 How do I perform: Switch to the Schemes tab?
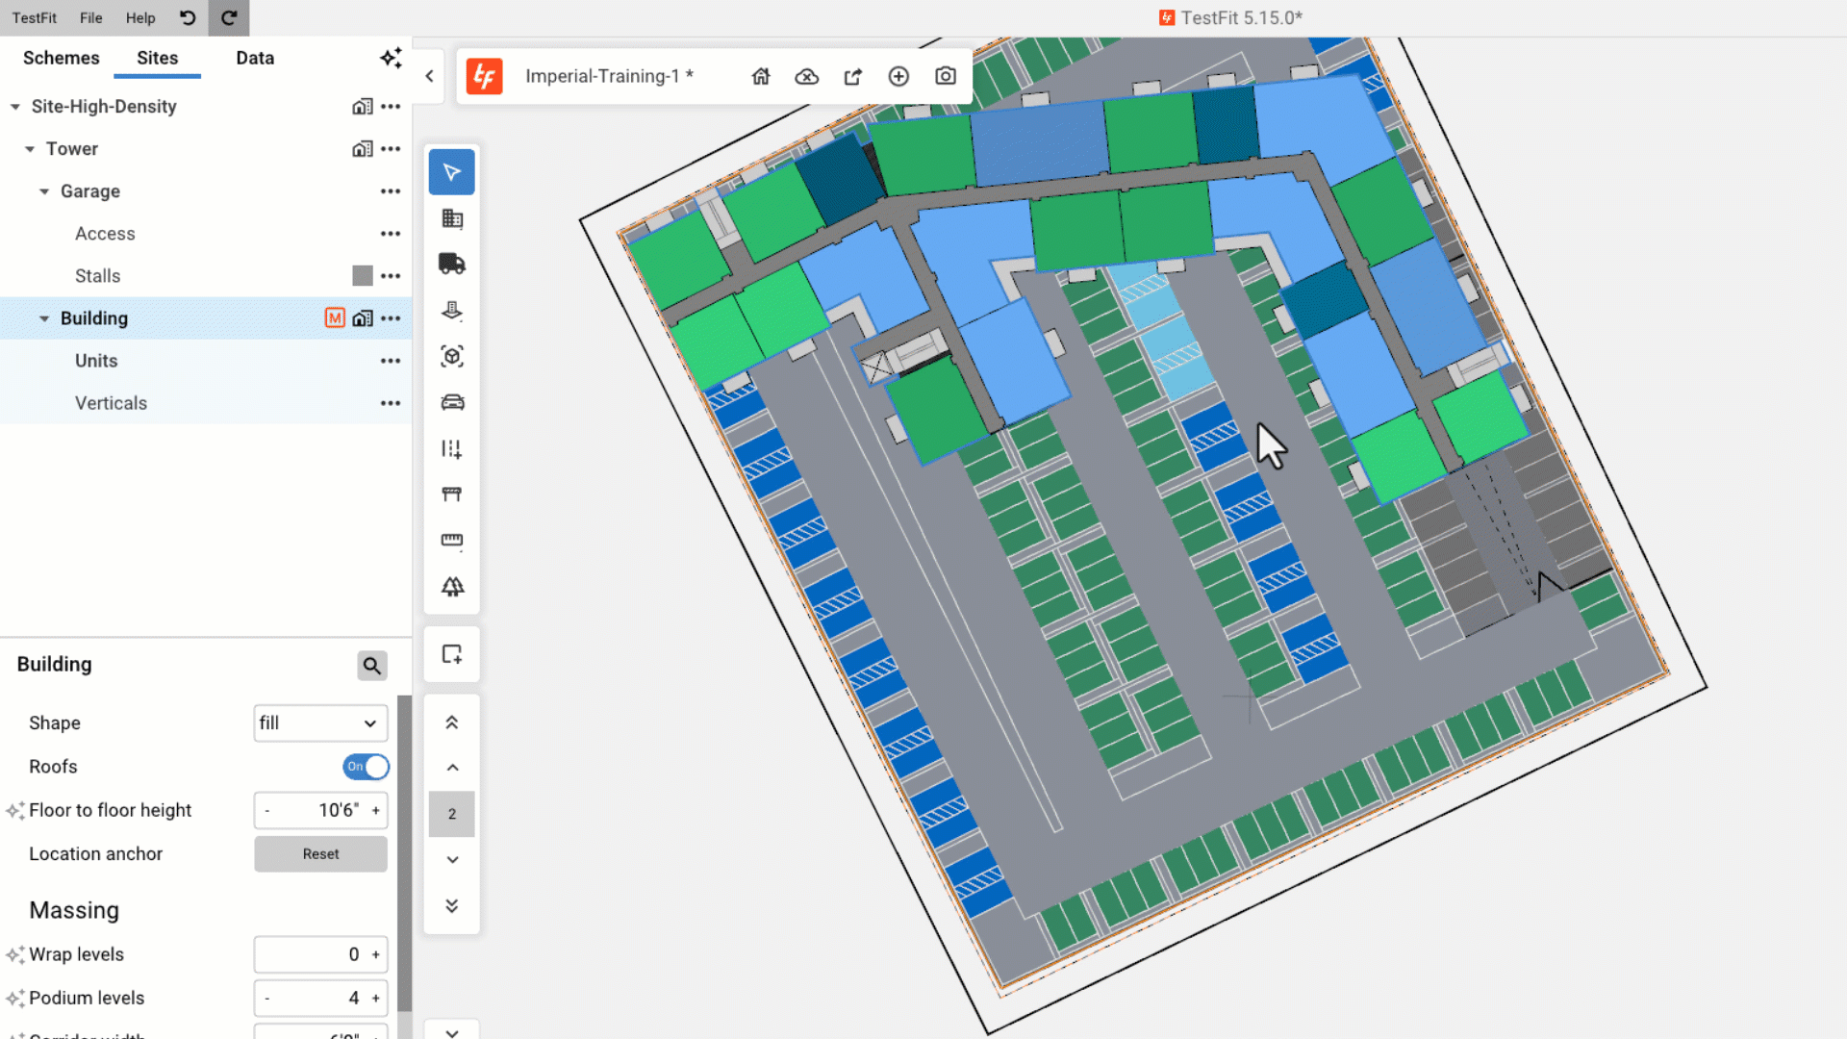click(x=61, y=58)
